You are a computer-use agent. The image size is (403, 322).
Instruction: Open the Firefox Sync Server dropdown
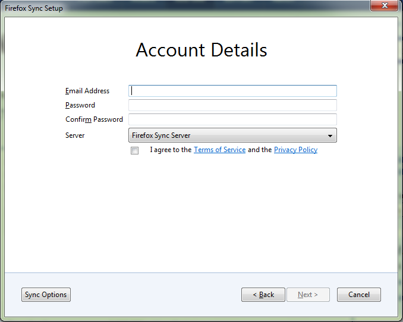click(x=232, y=135)
